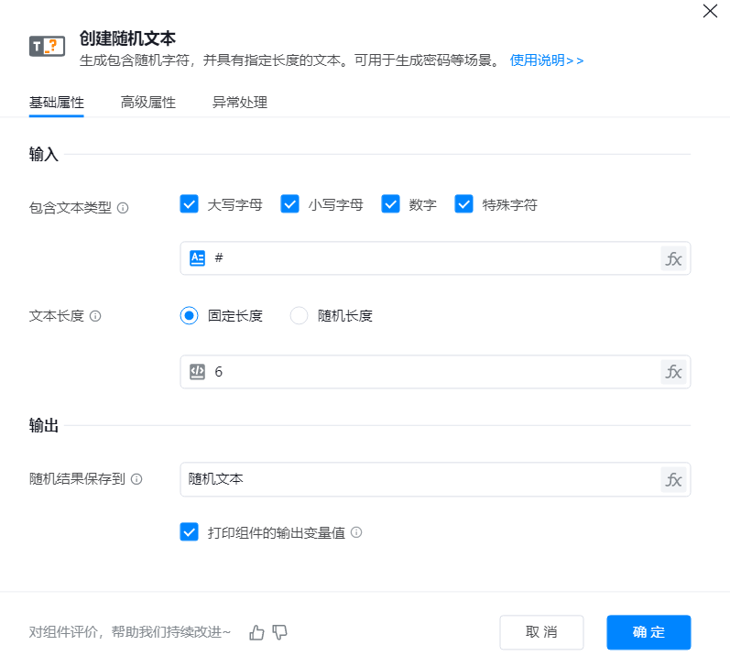This screenshot has width=730, height=656.
Task: Uncheck the 小写字母 checkbox
Action: point(290,204)
